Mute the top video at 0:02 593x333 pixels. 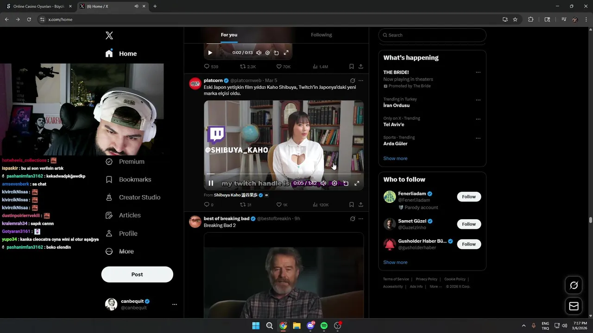coord(259,53)
